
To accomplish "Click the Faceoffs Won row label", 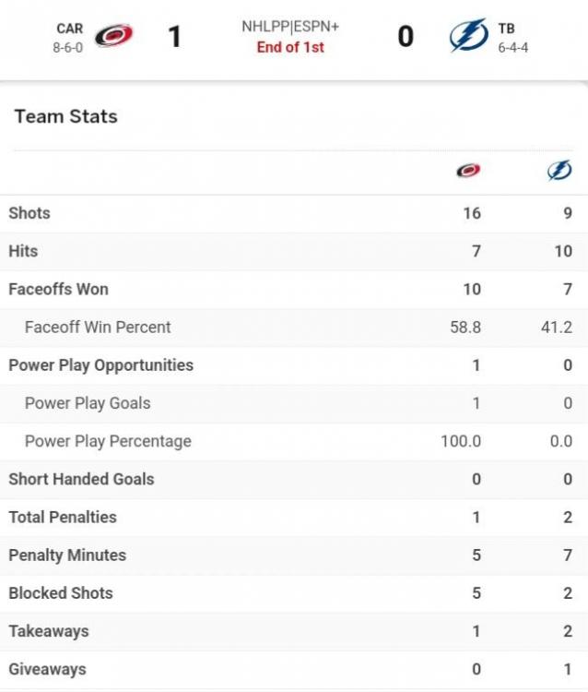I will click(x=58, y=289).
